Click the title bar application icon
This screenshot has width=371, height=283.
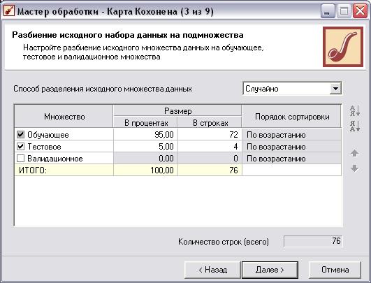tap(9, 11)
